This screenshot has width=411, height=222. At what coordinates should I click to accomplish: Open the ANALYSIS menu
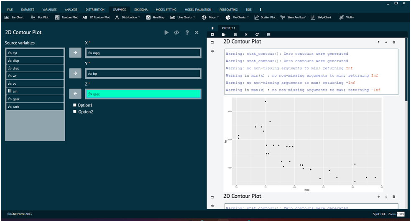tap(71, 10)
